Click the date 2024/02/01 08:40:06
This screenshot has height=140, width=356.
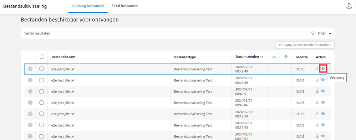[x=244, y=102]
